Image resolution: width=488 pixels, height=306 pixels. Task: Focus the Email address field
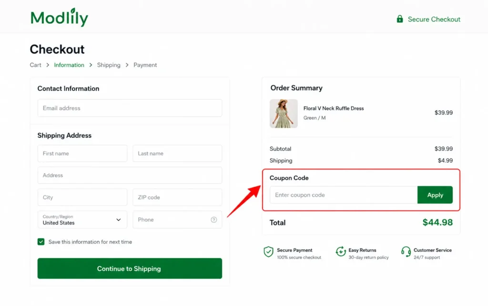tap(130, 108)
